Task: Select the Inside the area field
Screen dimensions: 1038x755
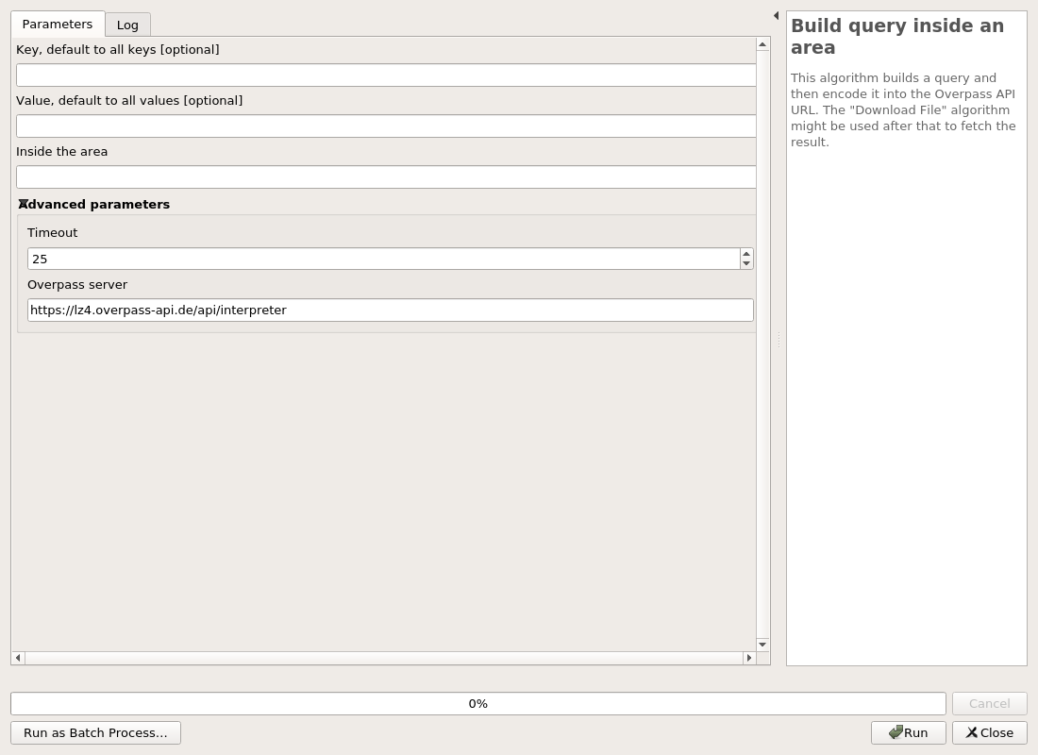Action: [385, 176]
